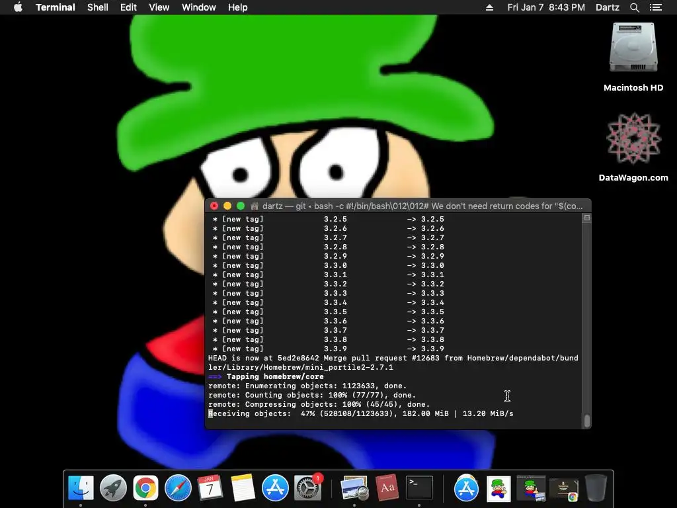Open minimized window with character screenshot in dock
677x508 pixels.
pyautogui.click(x=531, y=489)
